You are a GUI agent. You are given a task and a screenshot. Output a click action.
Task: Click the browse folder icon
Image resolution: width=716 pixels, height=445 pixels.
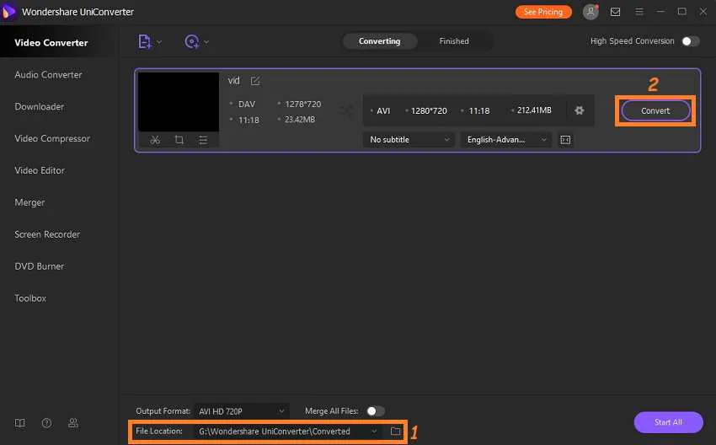(x=395, y=432)
